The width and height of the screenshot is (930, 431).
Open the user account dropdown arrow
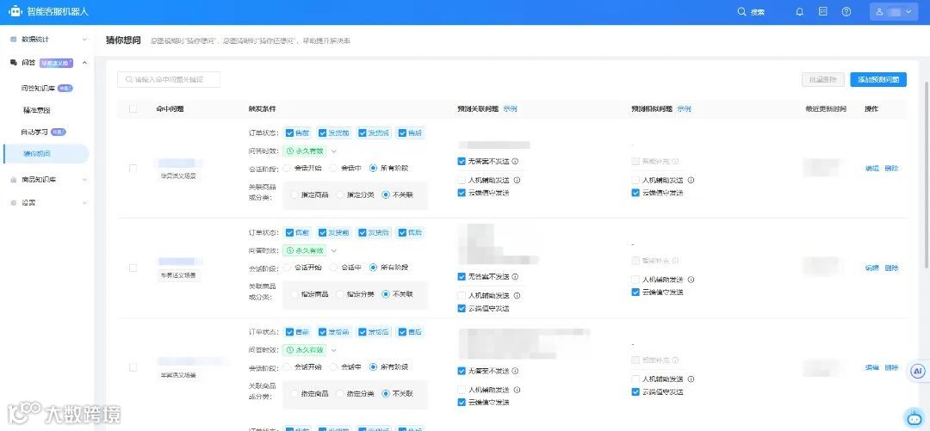(908, 12)
